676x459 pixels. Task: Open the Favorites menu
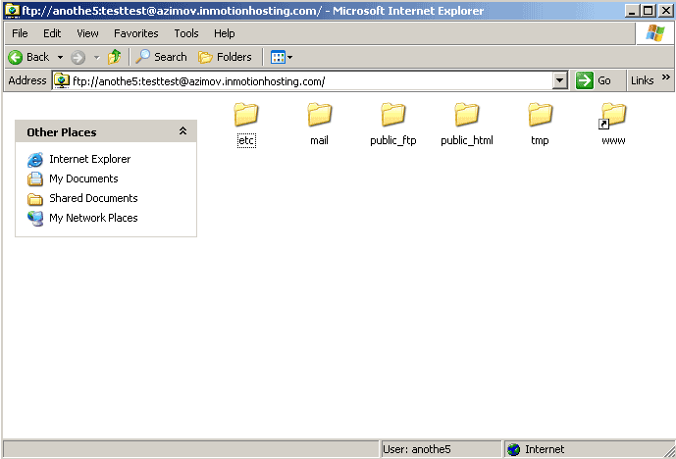click(x=135, y=33)
